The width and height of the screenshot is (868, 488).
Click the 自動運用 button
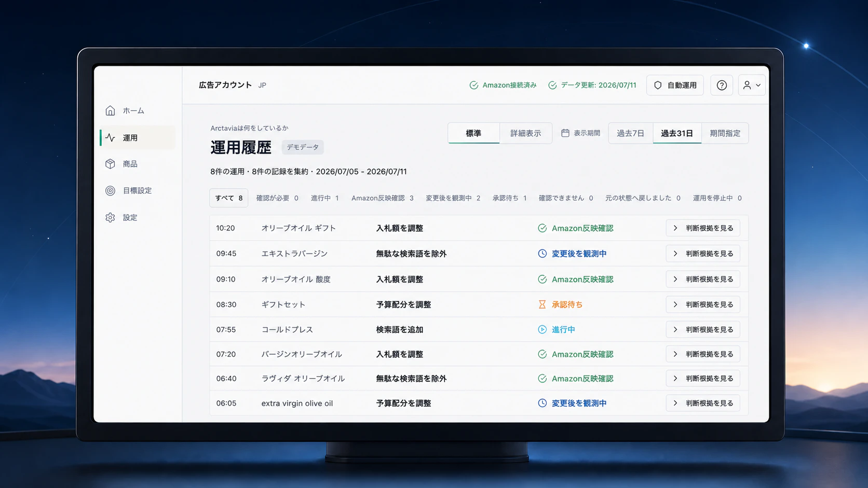tap(675, 85)
